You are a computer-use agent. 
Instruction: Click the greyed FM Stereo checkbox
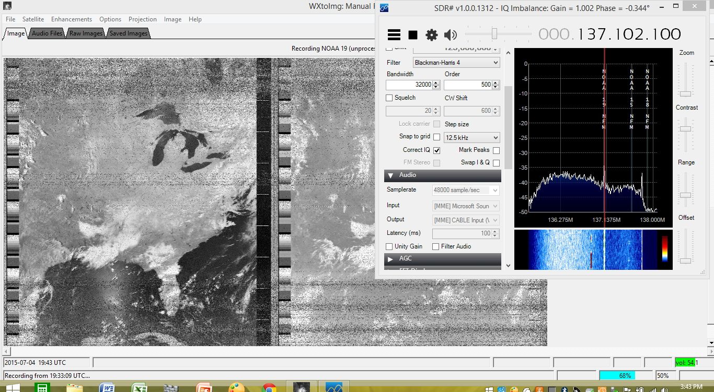click(x=436, y=163)
